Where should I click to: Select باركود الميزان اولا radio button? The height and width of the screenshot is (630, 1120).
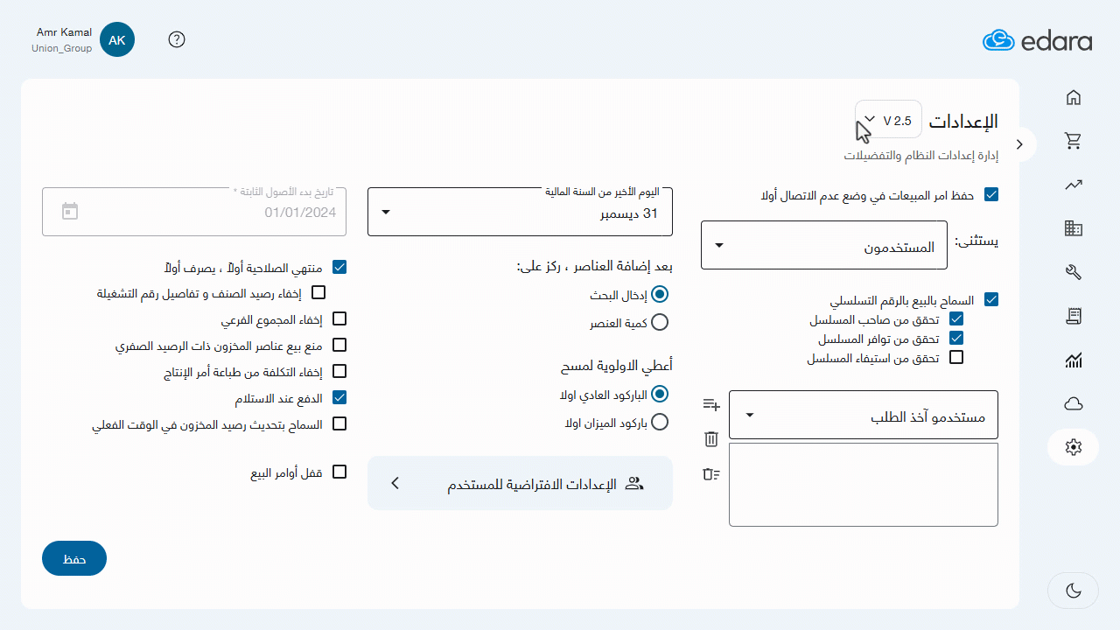point(660,422)
